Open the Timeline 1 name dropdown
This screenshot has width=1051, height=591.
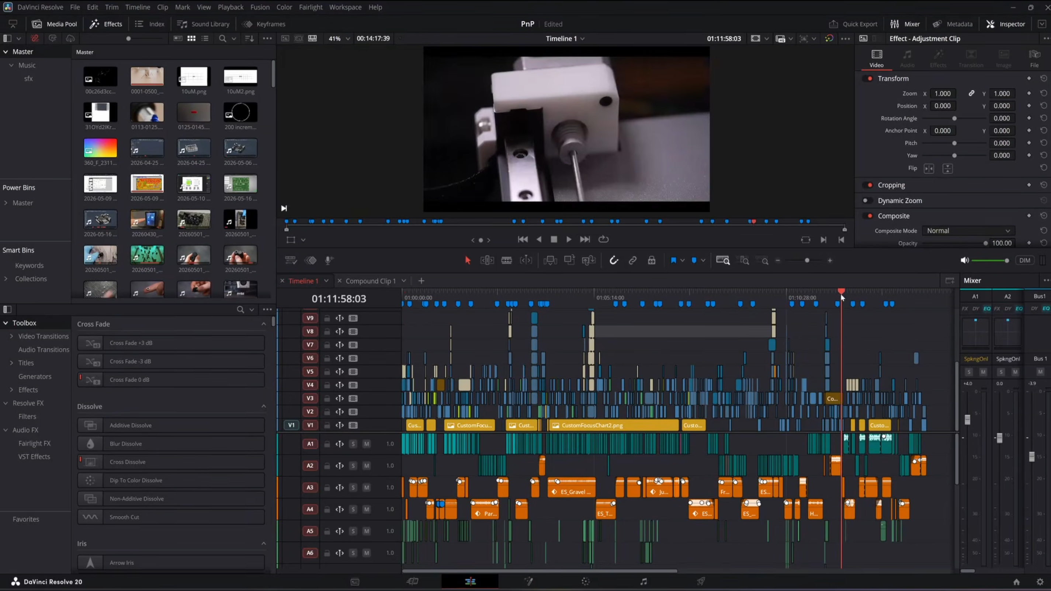(x=565, y=38)
